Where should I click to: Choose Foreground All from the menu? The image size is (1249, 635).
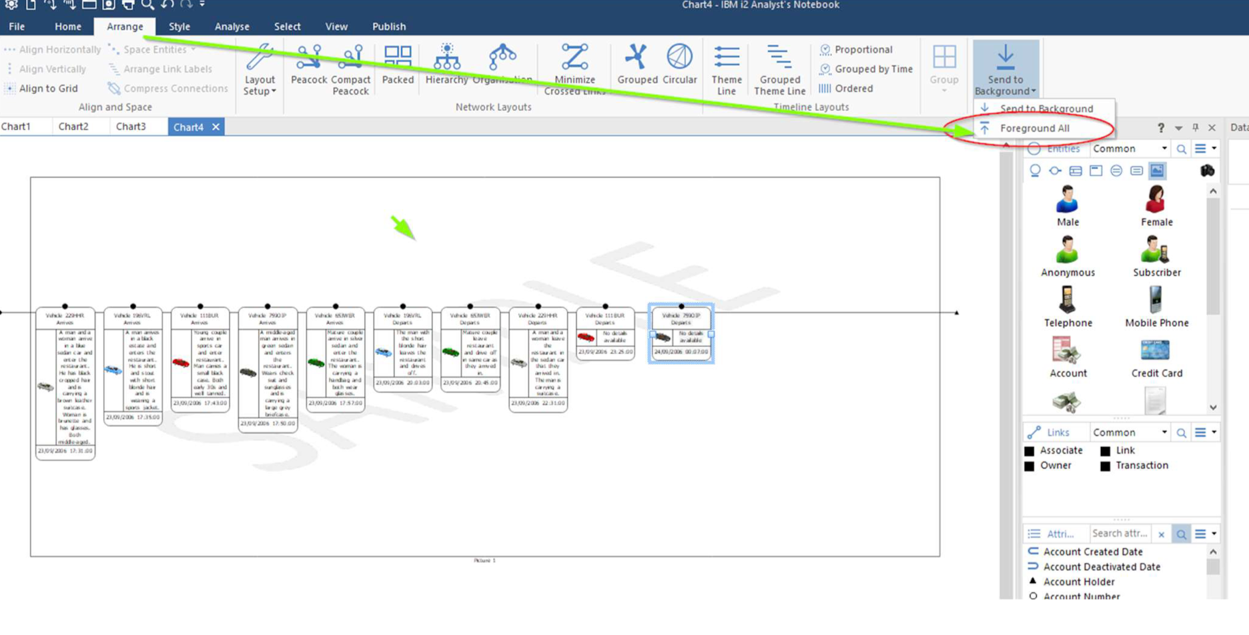(1034, 128)
